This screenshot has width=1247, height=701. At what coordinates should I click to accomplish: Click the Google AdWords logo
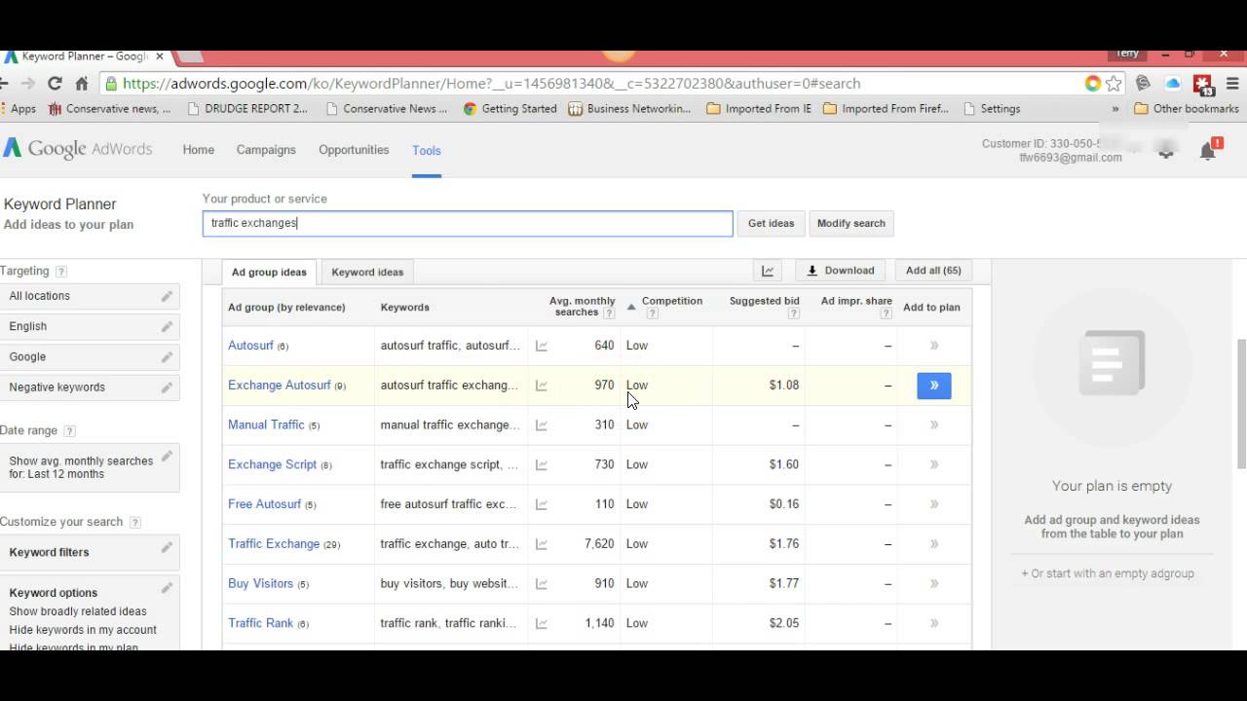(78, 149)
